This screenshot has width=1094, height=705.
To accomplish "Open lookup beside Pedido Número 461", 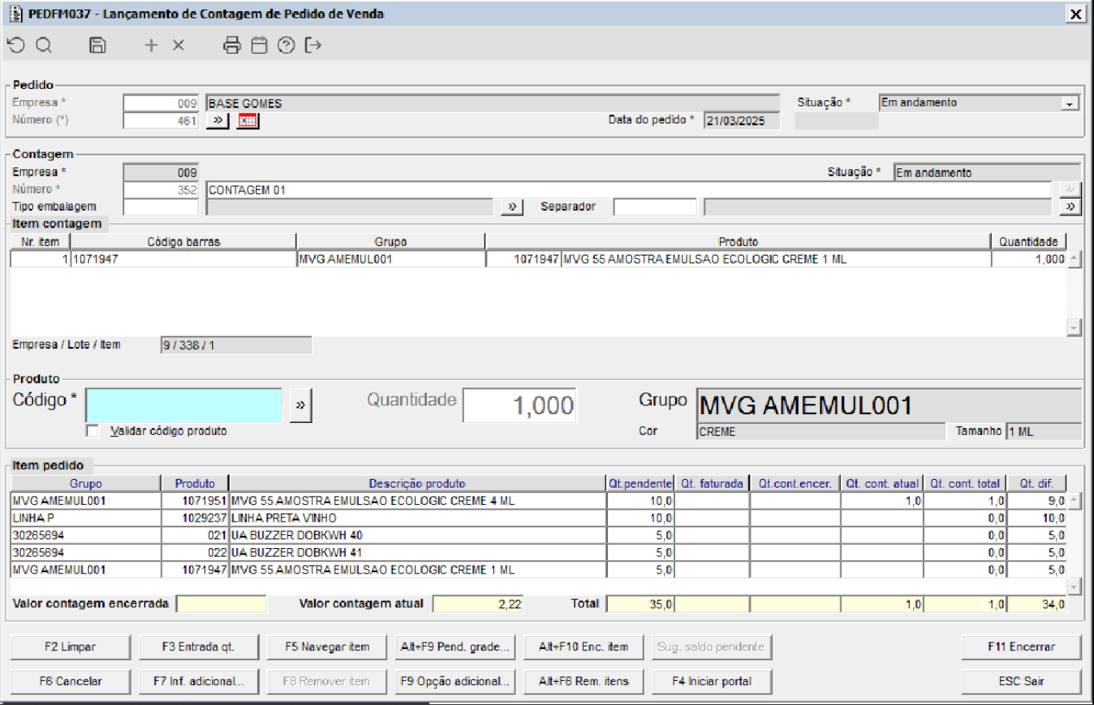I will click(217, 120).
